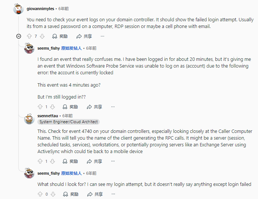
Task: Downvote giovannimyles' comment
Action: [x=42, y=36]
